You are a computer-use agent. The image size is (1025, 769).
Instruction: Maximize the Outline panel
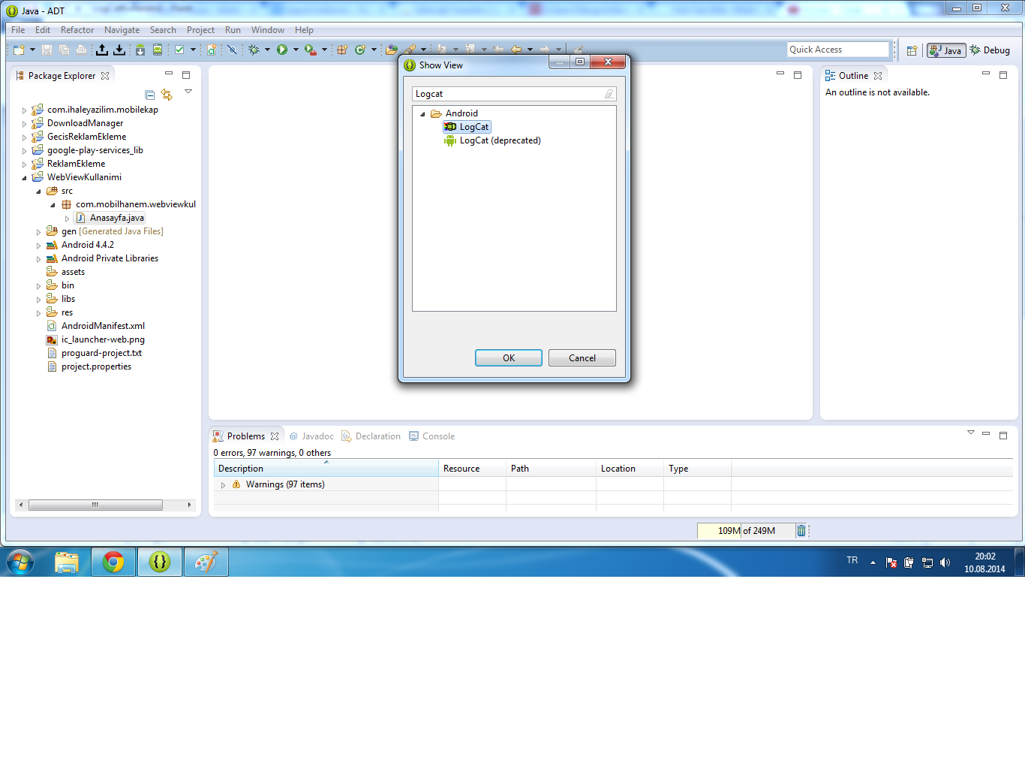pos(1003,74)
